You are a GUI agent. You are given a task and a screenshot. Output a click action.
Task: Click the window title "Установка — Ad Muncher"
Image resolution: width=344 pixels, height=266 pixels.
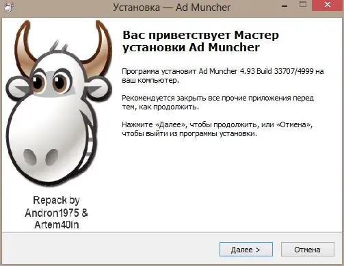[172, 8]
